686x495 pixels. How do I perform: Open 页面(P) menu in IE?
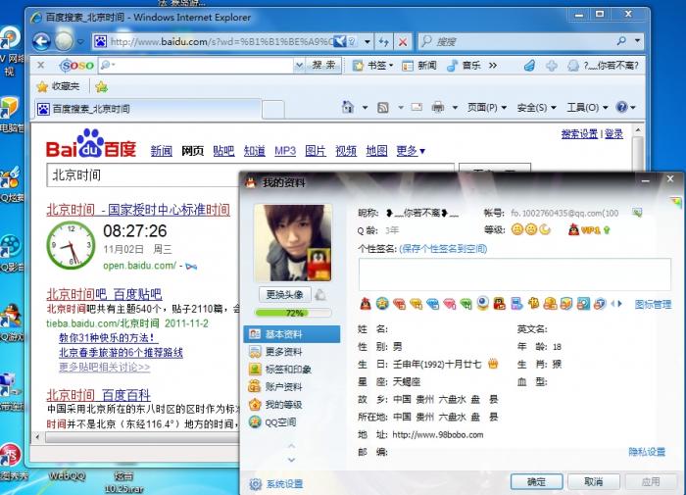(487, 107)
